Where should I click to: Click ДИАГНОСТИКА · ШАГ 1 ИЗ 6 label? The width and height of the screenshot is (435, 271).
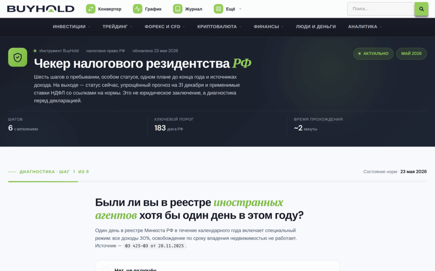54,172
